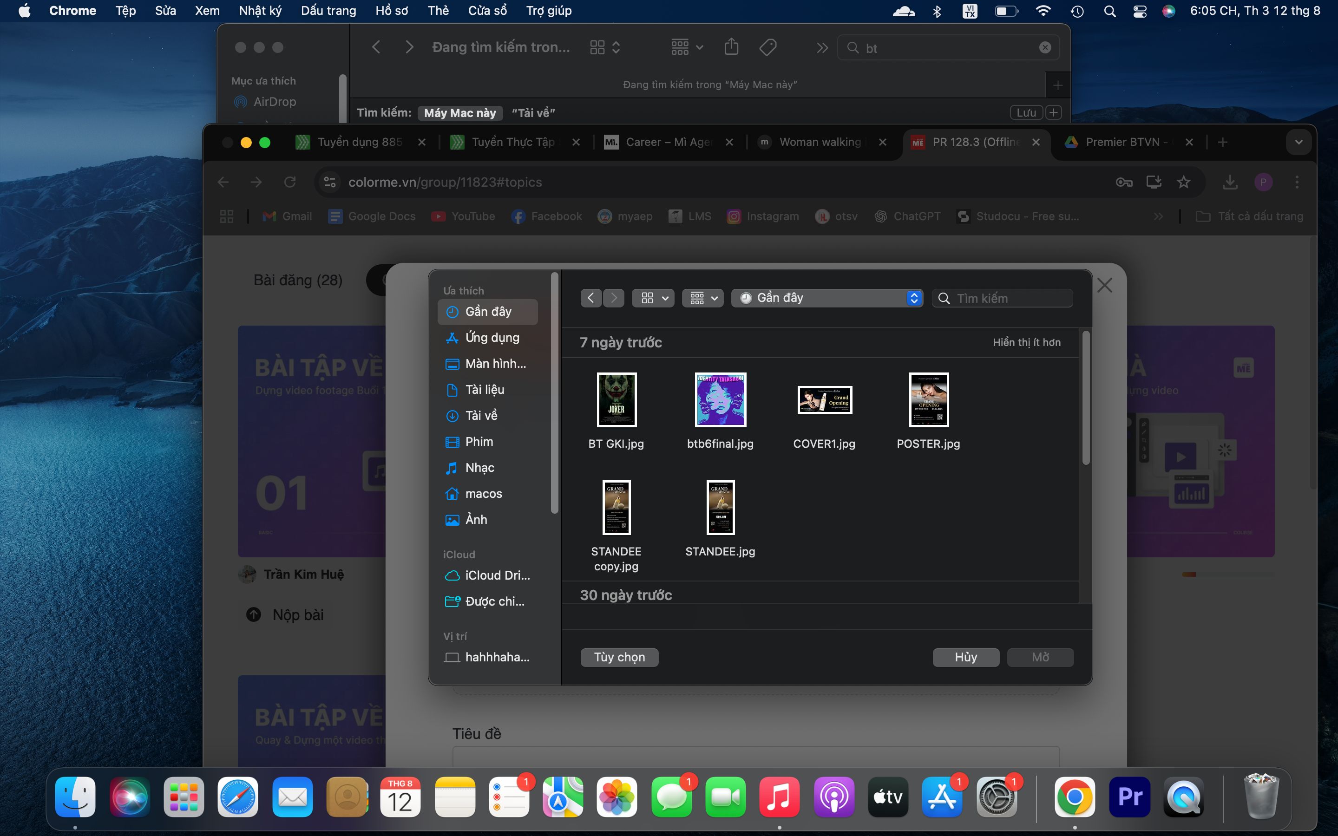The image size is (1338, 836).
Task: Open Phim folder in dialog sidebar
Action: click(x=487, y=442)
